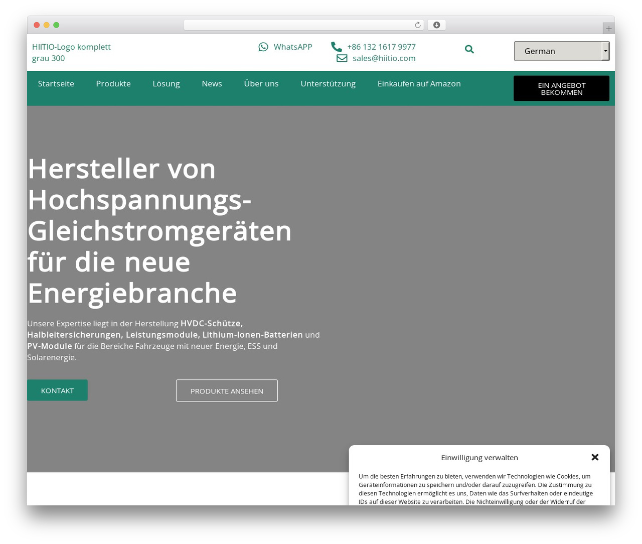Viewport: 642px width, 544px height.
Task: Click the WhatsApp icon in the header
Action: (x=263, y=47)
